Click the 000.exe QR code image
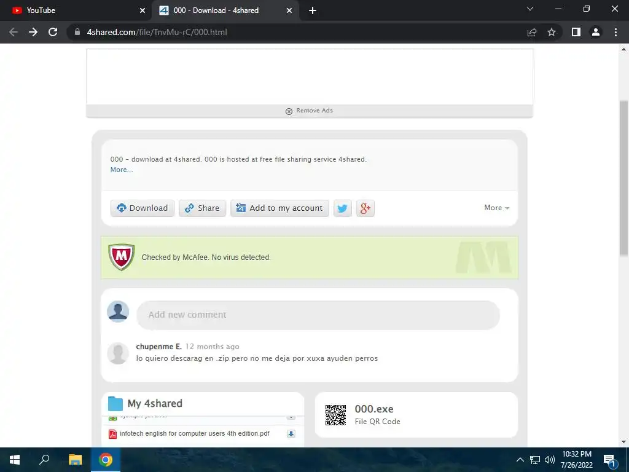 coord(335,415)
